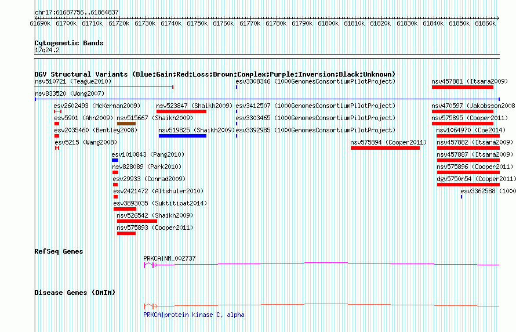The width and height of the screenshot is (516, 332).
Task: Open the Disease Genes (OMIM) track heading
Action: coord(75,293)
